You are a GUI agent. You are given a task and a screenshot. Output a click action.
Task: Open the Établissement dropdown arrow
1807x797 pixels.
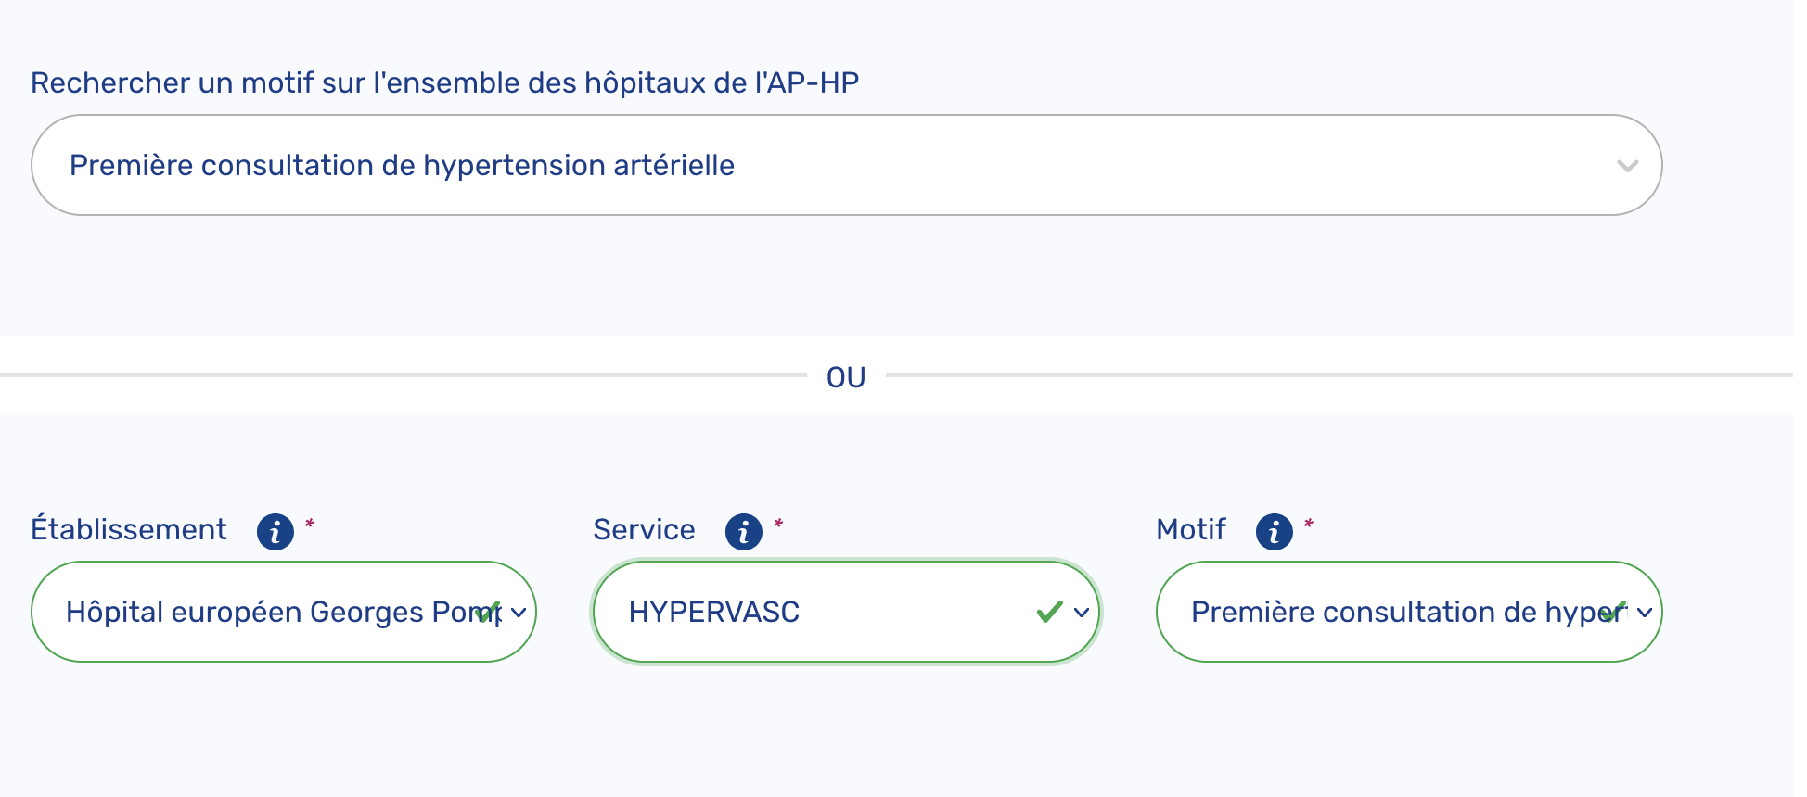point(519,613)
